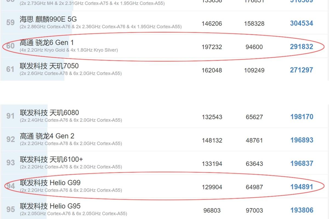Click the 高通 骁龙6 Gen 1 name
This screenshot has width=329, height=219.
click(47, 43)
